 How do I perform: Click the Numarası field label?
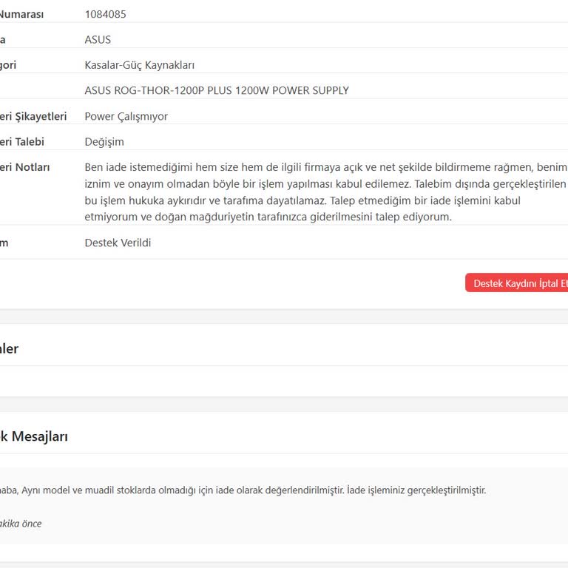(21, 14)
